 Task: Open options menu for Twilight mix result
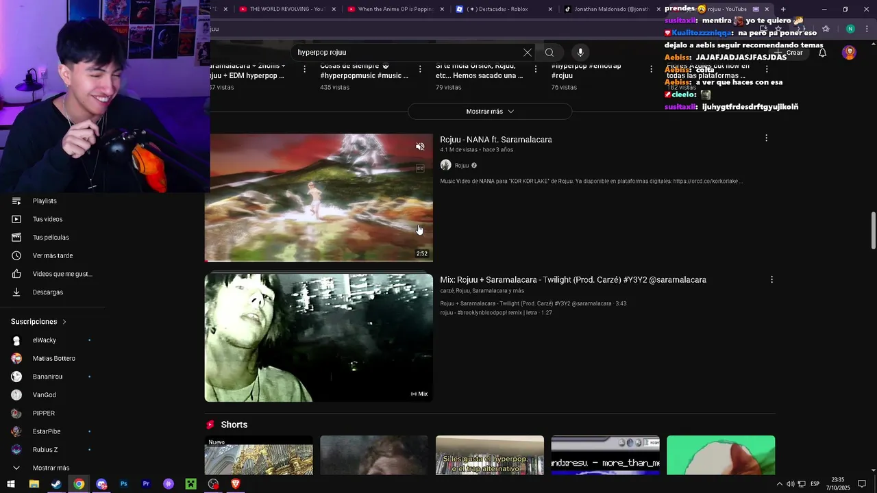(x=771, y=279)
